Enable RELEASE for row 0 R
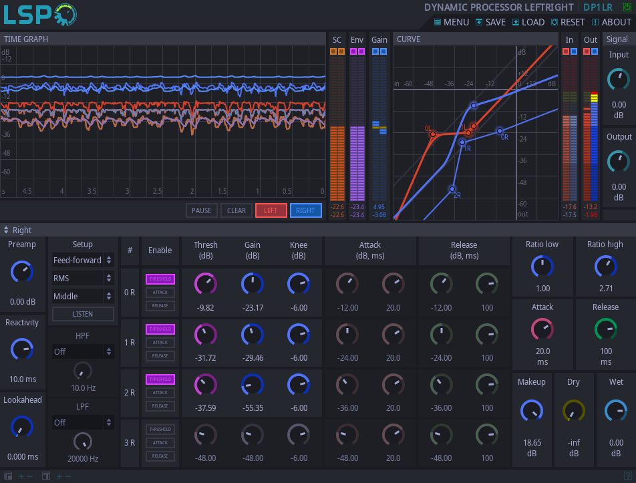 tap(160, 306)
